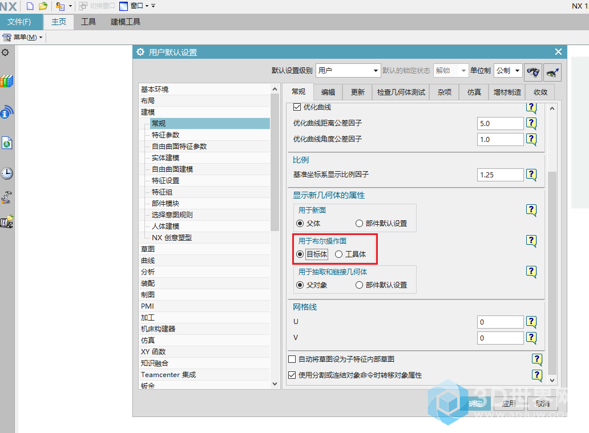Screen dimensions: 589x433
Task: Select 草图 in category tree
Action: pos(148,249)
